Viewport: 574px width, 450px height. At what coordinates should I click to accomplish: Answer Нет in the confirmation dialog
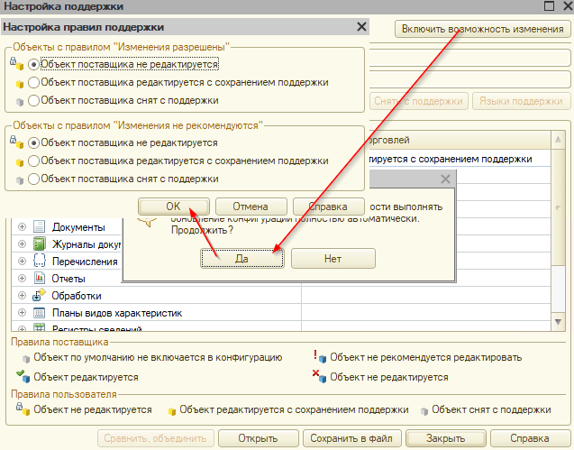point(333,259)
